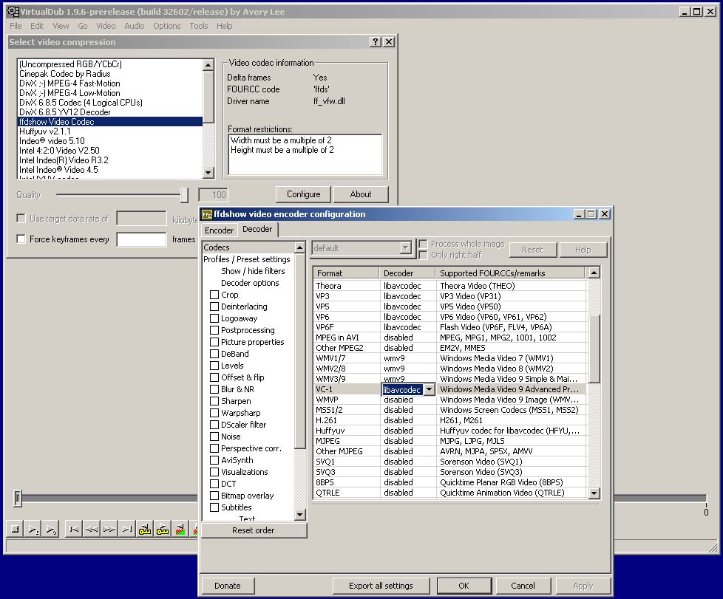Enable the DeBand filter

[214, 354]
